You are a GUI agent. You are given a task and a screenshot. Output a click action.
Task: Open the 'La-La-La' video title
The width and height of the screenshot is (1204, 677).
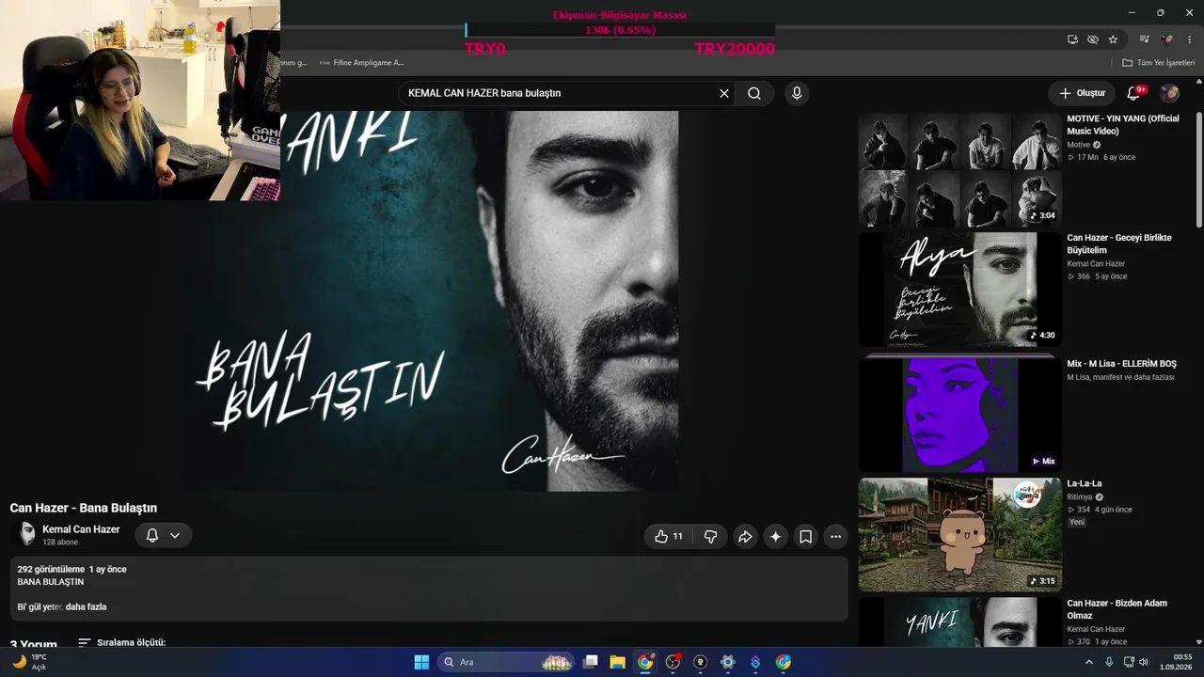1085,483
